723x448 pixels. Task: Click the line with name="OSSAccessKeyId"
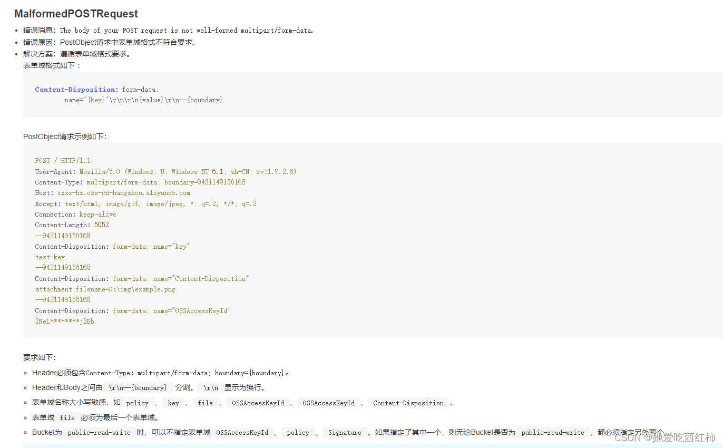[133, 311]
